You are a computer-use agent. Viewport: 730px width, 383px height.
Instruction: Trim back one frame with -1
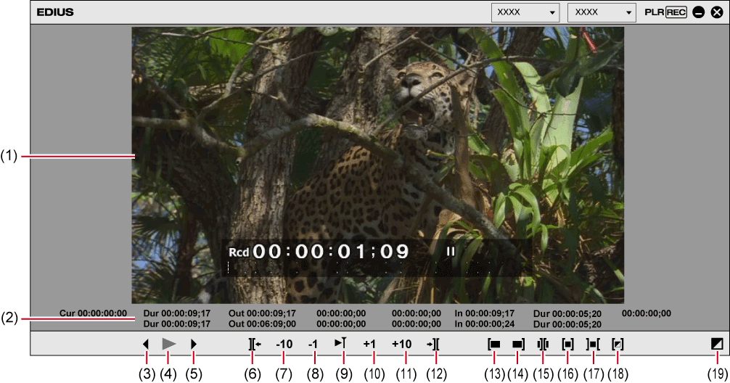[314, 344]
